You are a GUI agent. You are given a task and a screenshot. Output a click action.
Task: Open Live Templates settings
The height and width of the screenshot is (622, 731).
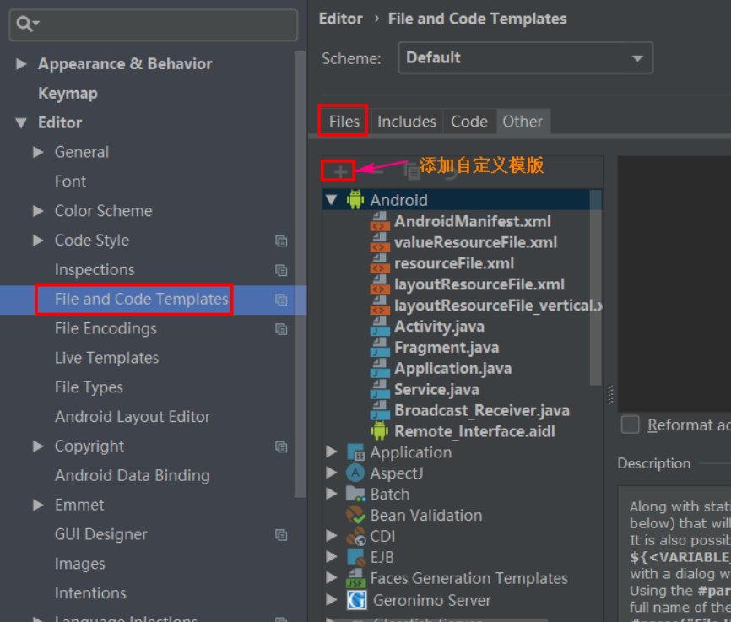(x=106, y=358)
